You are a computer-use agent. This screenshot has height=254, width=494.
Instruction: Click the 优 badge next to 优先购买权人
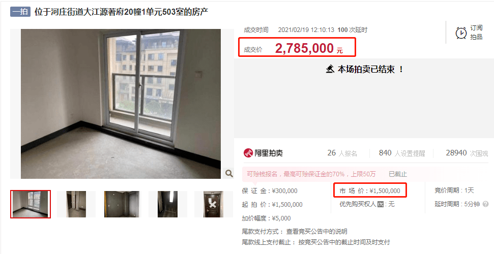pos(381,204)
